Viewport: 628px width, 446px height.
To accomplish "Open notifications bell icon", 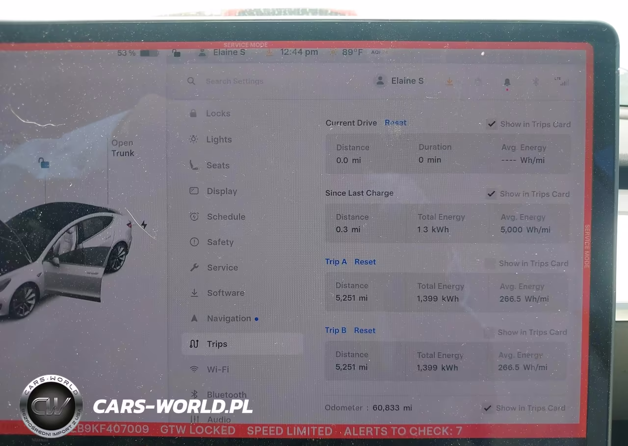I will click(507, 83).
